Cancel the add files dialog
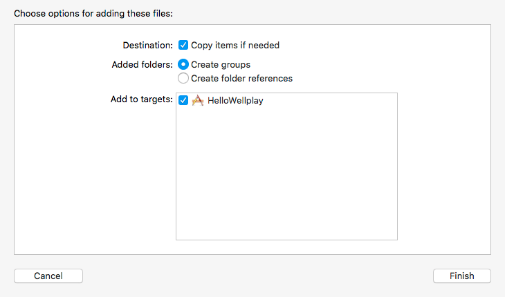505x297 pixels. 48,276
